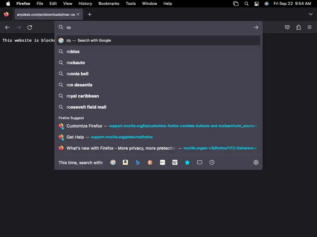
Task: Select roosevelt field mall suggestion
Action: click(158, 107)
